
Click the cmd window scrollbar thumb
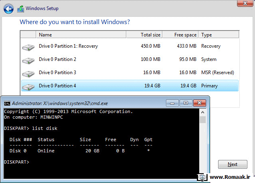[202, 120]
